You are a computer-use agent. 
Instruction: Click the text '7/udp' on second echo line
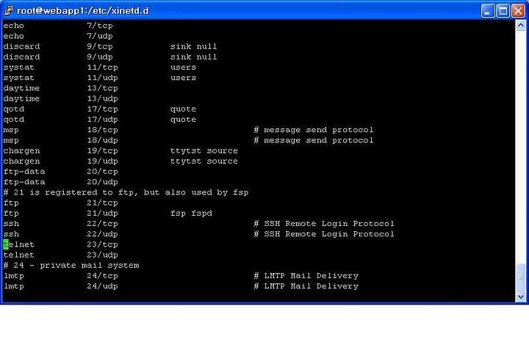pos(100,36)
